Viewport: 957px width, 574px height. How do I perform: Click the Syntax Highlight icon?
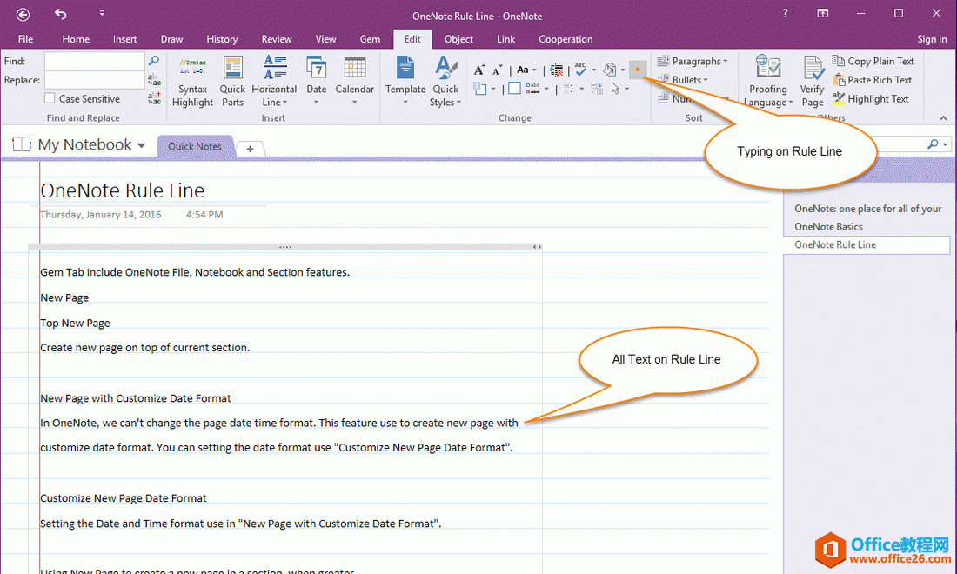192,70
